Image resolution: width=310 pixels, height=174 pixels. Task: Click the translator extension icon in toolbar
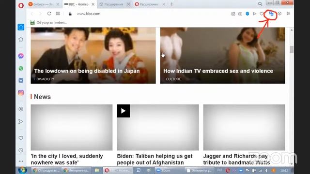tap(271, 14)
